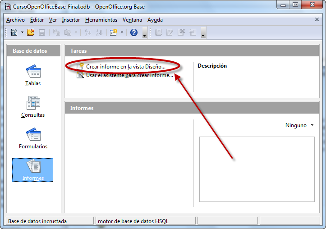Open Help with the question mark icon
Viewport: 326px width, 229px height.
point(134,32)
